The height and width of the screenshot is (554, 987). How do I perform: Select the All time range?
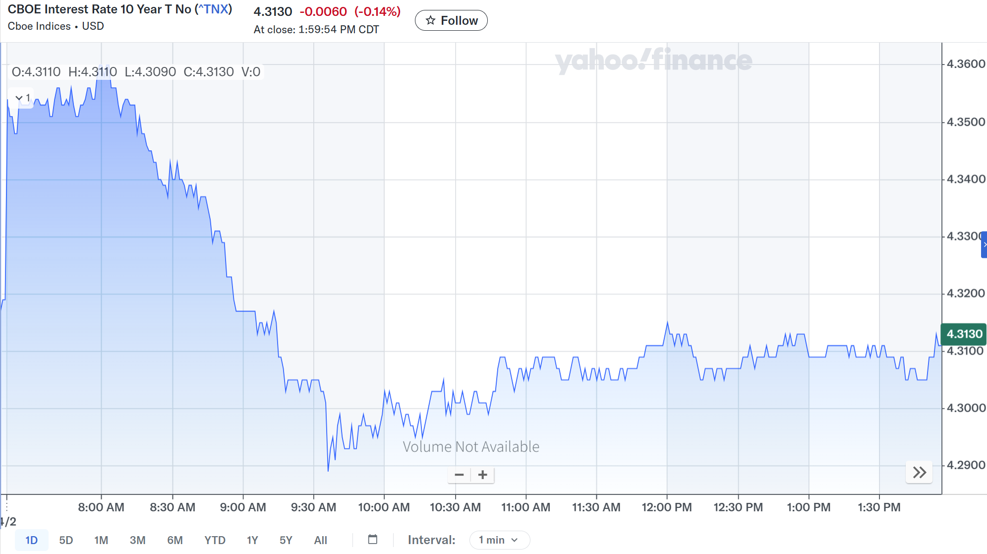[x=320, y=540]
